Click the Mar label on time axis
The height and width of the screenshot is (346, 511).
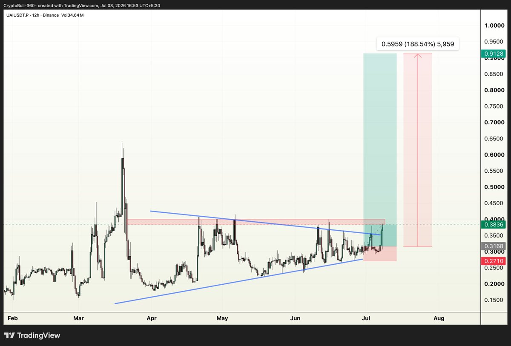click(78, 318)
